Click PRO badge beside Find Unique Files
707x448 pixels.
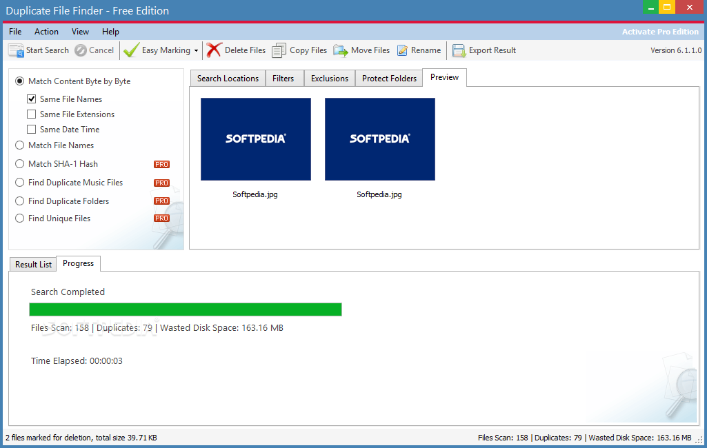coord(161,218)
